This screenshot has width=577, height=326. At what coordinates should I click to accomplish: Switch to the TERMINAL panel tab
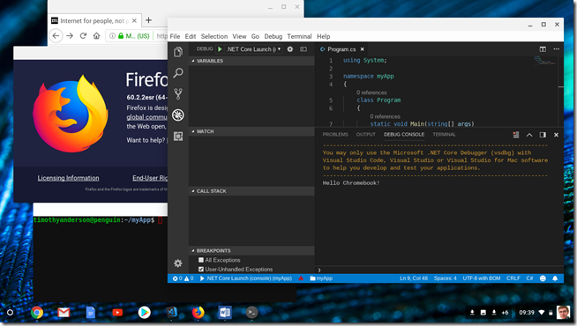coord(444,135)
